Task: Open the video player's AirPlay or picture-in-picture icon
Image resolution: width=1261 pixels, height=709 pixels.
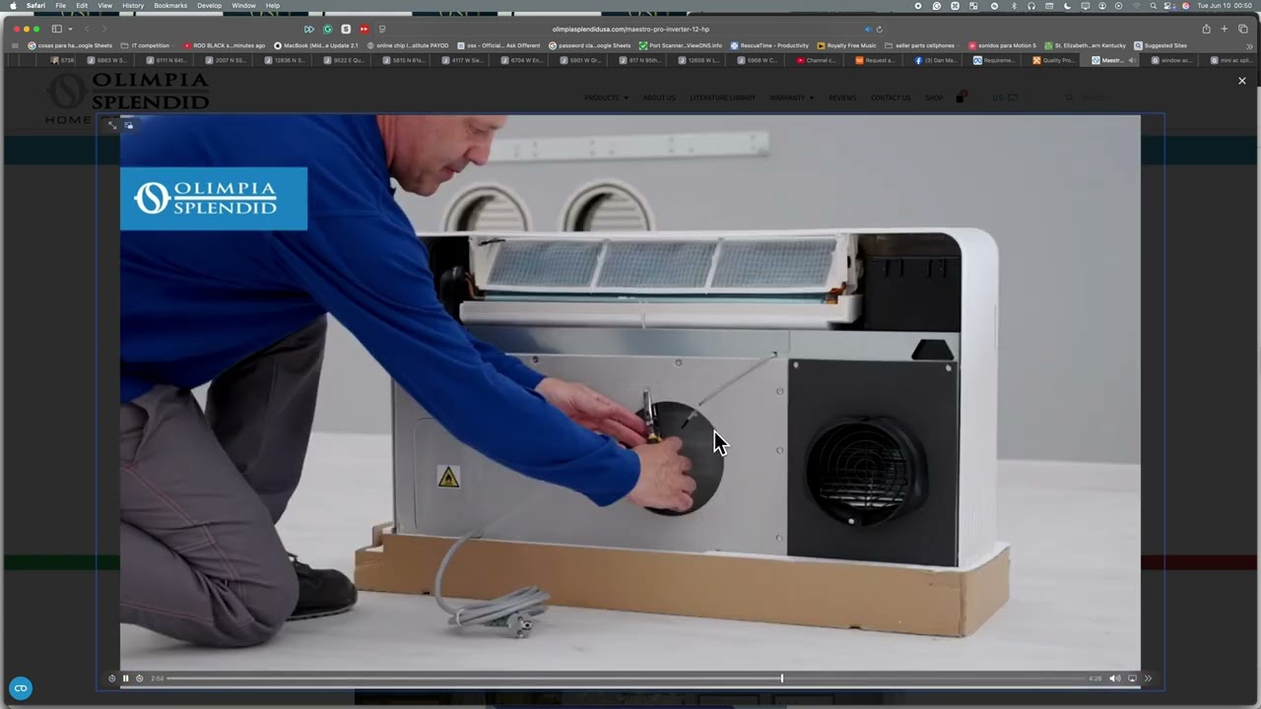Action: (1132, 678)
